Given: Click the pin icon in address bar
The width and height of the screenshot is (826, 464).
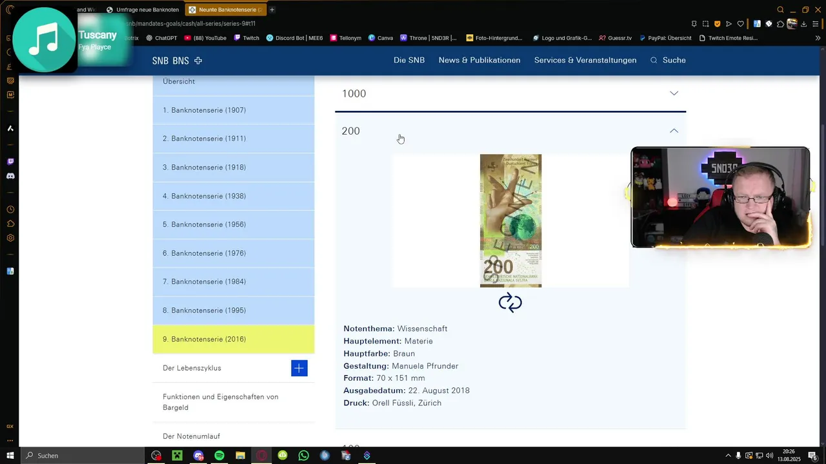Looking at the screenshot, I should 694,24.
